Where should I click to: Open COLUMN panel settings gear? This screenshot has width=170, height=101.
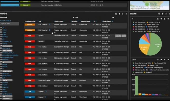[163, 14]
